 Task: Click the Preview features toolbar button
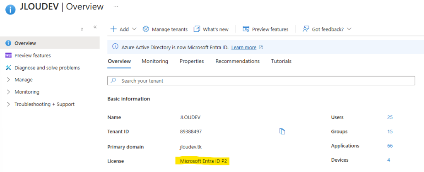265,29
